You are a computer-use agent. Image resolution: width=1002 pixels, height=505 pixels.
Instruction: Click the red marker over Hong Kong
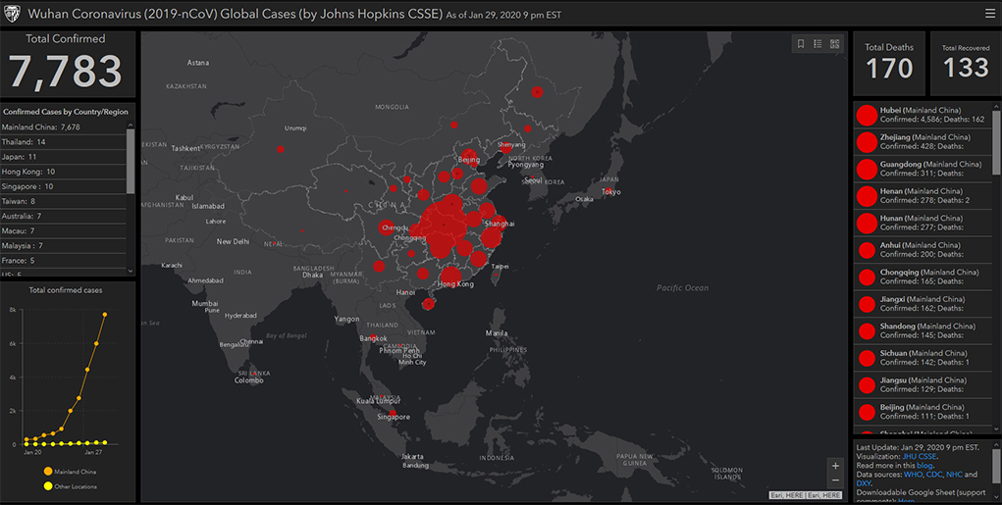[450, 278]
